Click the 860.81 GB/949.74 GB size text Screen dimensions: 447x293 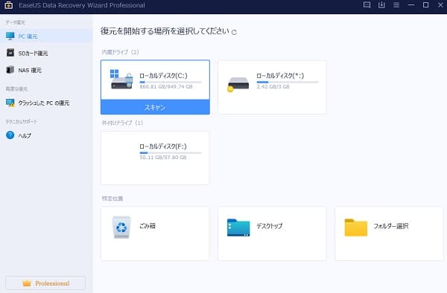[x=166, y=87]
